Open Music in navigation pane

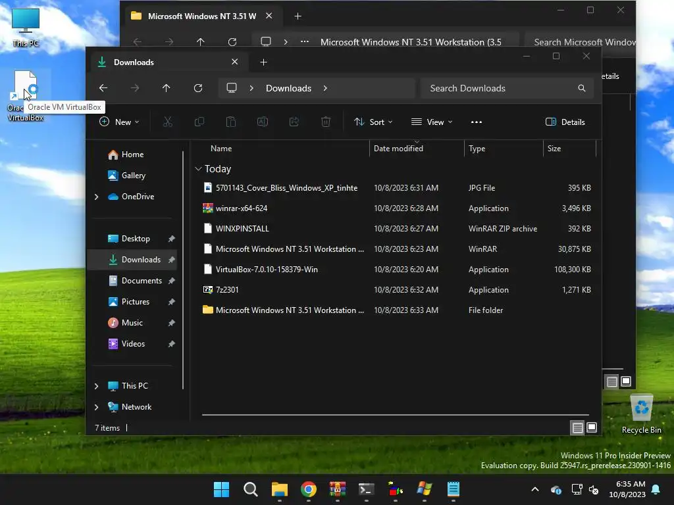[132, 323]
